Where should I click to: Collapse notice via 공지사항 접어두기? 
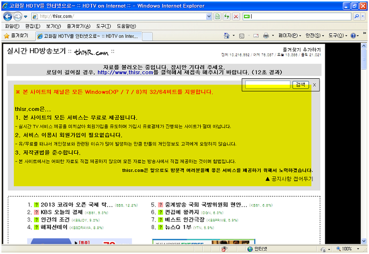coord(289,179)
